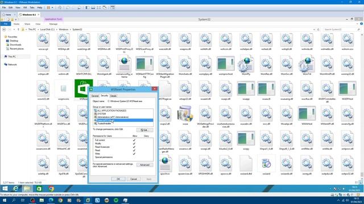Click the host Task View icon
The height and width of the screenshot is (204, 364).
tap(23, 200)
